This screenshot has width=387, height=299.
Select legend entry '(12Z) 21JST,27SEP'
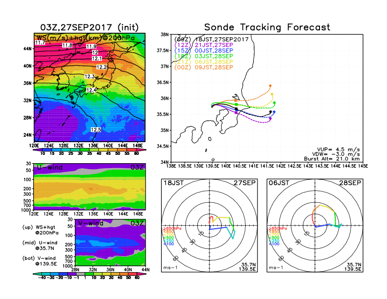click(204, 45)
